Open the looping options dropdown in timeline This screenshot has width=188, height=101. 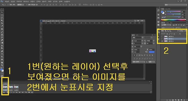pos(9,92)
